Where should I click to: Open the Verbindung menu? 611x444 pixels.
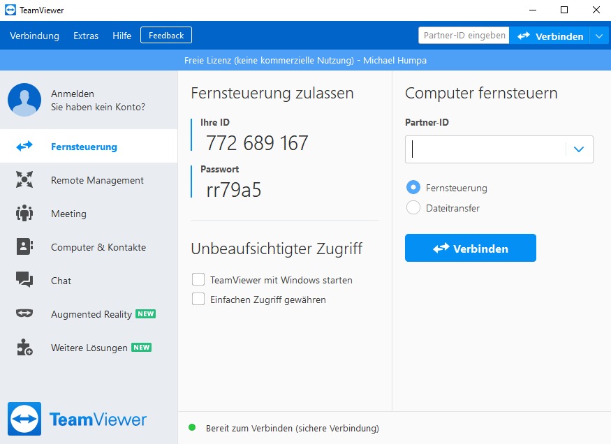pyautogui.click(x=35, y=36)
